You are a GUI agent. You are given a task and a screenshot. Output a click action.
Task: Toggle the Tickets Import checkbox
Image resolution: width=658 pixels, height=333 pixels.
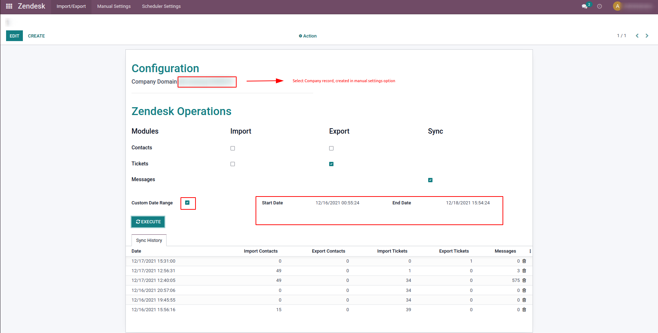coord(233,164)
